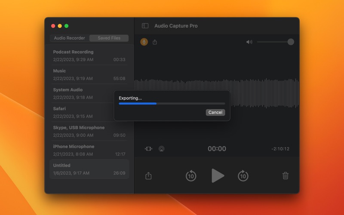Image resolution: width=344 pixels, height=215 pixels.
Task: Select the Skype, USB Microphone recording
Action: tap(89, 131)
